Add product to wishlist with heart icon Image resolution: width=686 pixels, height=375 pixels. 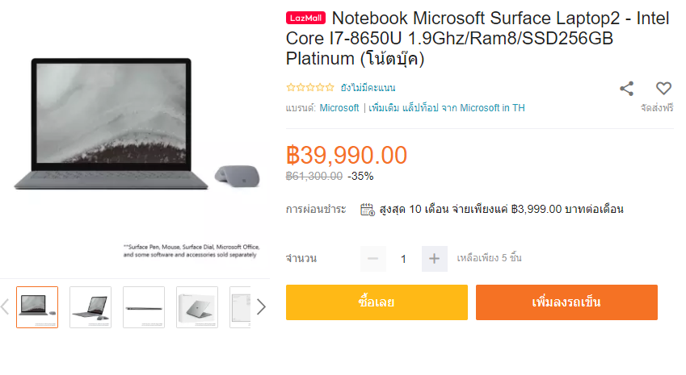point(663,89)
